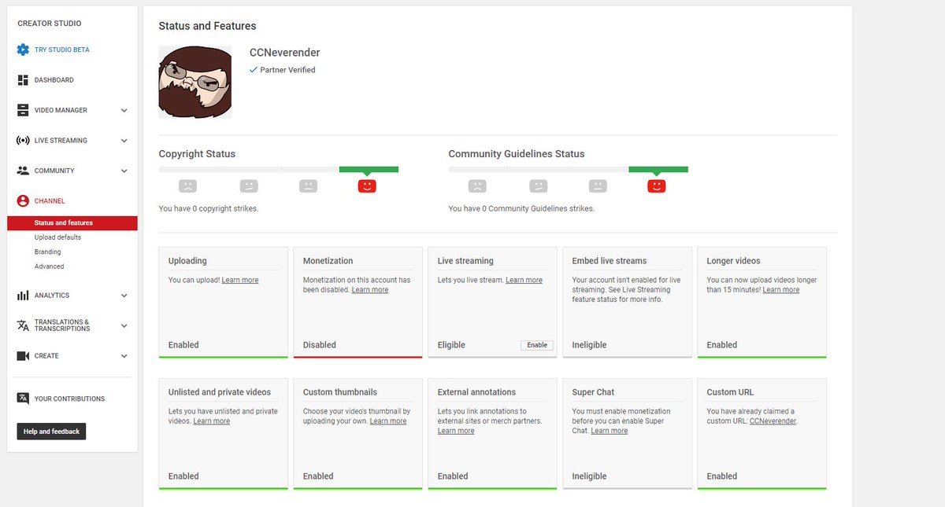The image size is (945, 507).
Task: Click the green Community Guidelines bar segment
Action: [x=658, y=169]
